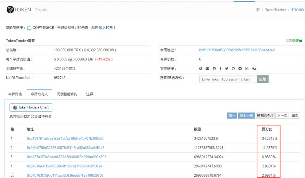
Task: Open the whitepaper document icon
Action: pos(247,69)
